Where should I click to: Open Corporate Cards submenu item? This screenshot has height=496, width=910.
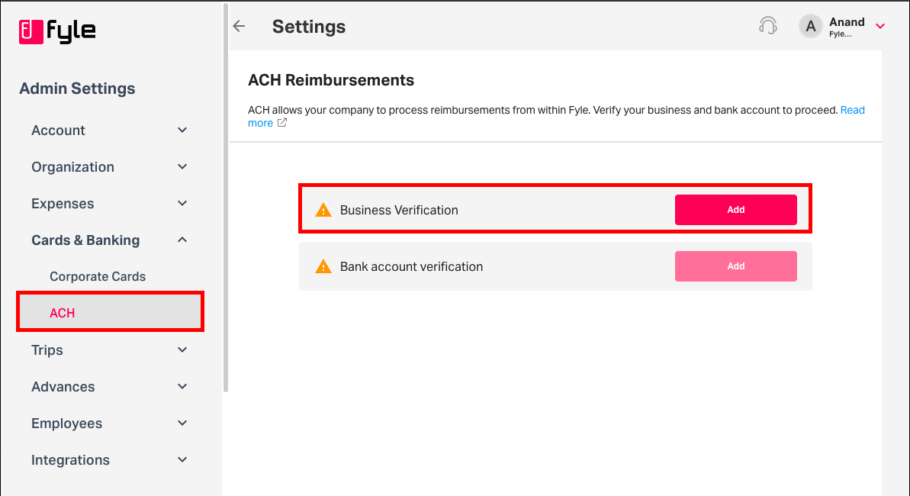click(x=98, y=277)
